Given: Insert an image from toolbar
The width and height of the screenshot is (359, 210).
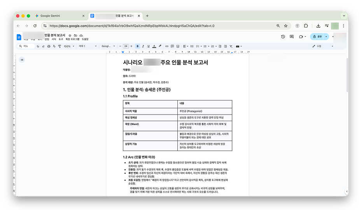Looking at the screenshot, I should [x=178, y=46].
